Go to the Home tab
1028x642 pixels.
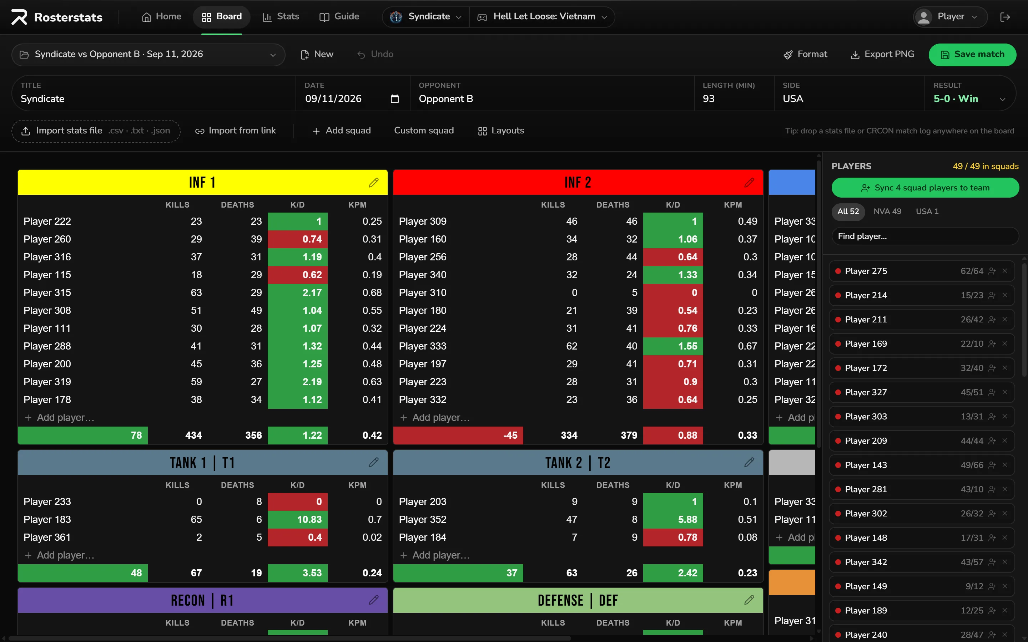point(161,17)
